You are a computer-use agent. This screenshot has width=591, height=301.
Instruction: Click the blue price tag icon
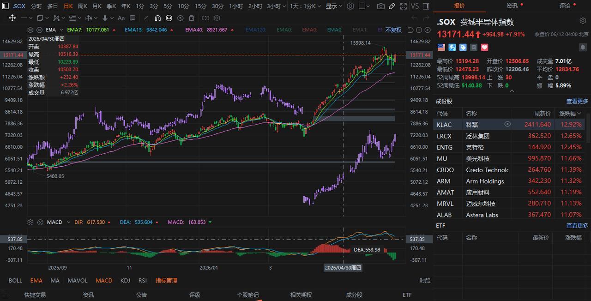[463, 47]
